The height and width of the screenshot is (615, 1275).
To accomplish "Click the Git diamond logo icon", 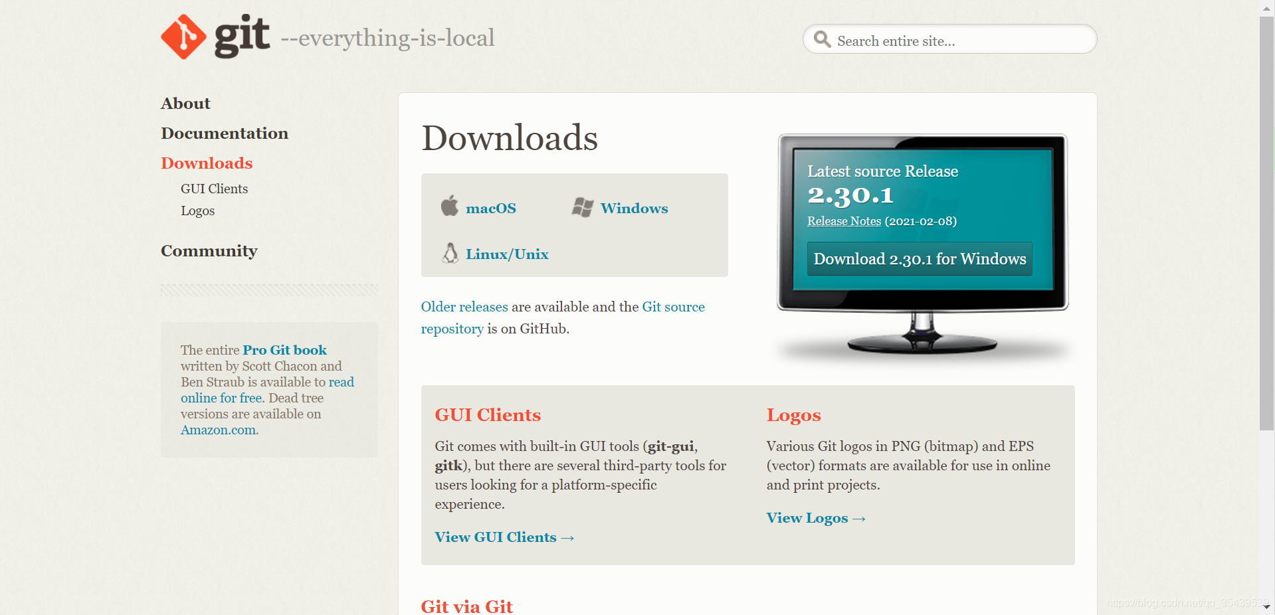I will [183, 37].
